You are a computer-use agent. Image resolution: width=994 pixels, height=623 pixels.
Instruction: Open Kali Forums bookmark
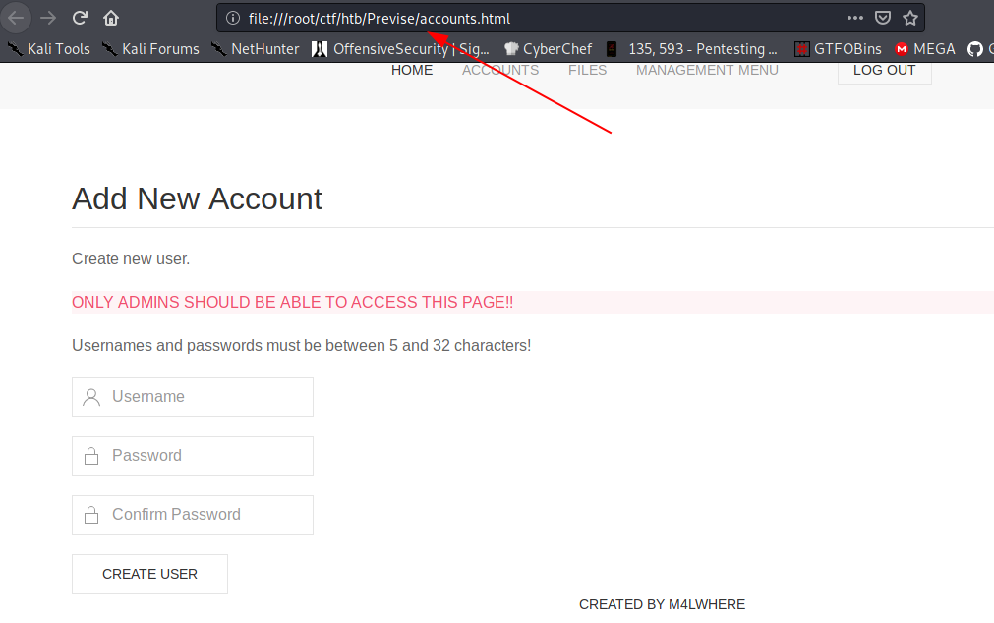coord(150,49)
